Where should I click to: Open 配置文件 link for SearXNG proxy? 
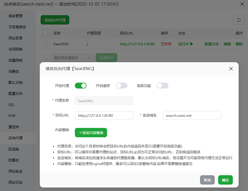click(x=211, y=44)
